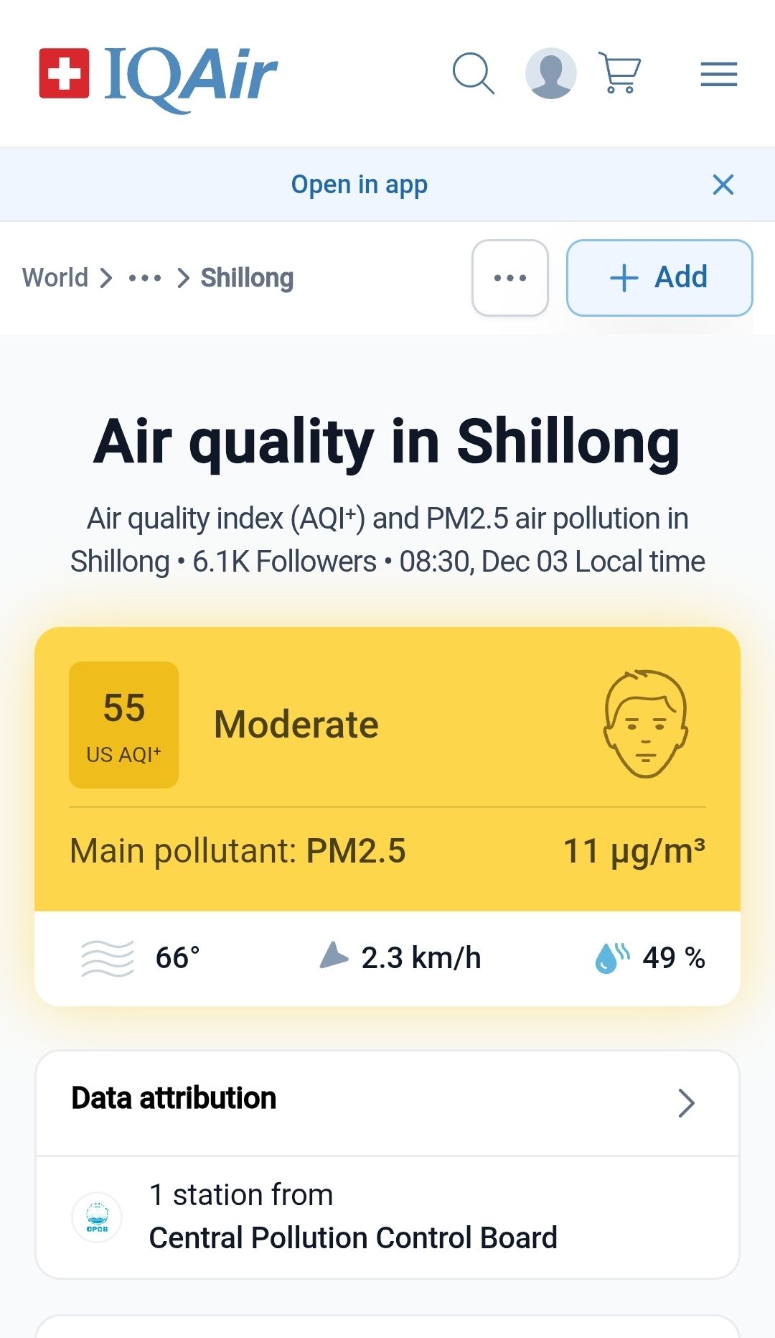Open the search magnifier icon
Viewport: 775px width, 1338px height.
pos(473,73)
